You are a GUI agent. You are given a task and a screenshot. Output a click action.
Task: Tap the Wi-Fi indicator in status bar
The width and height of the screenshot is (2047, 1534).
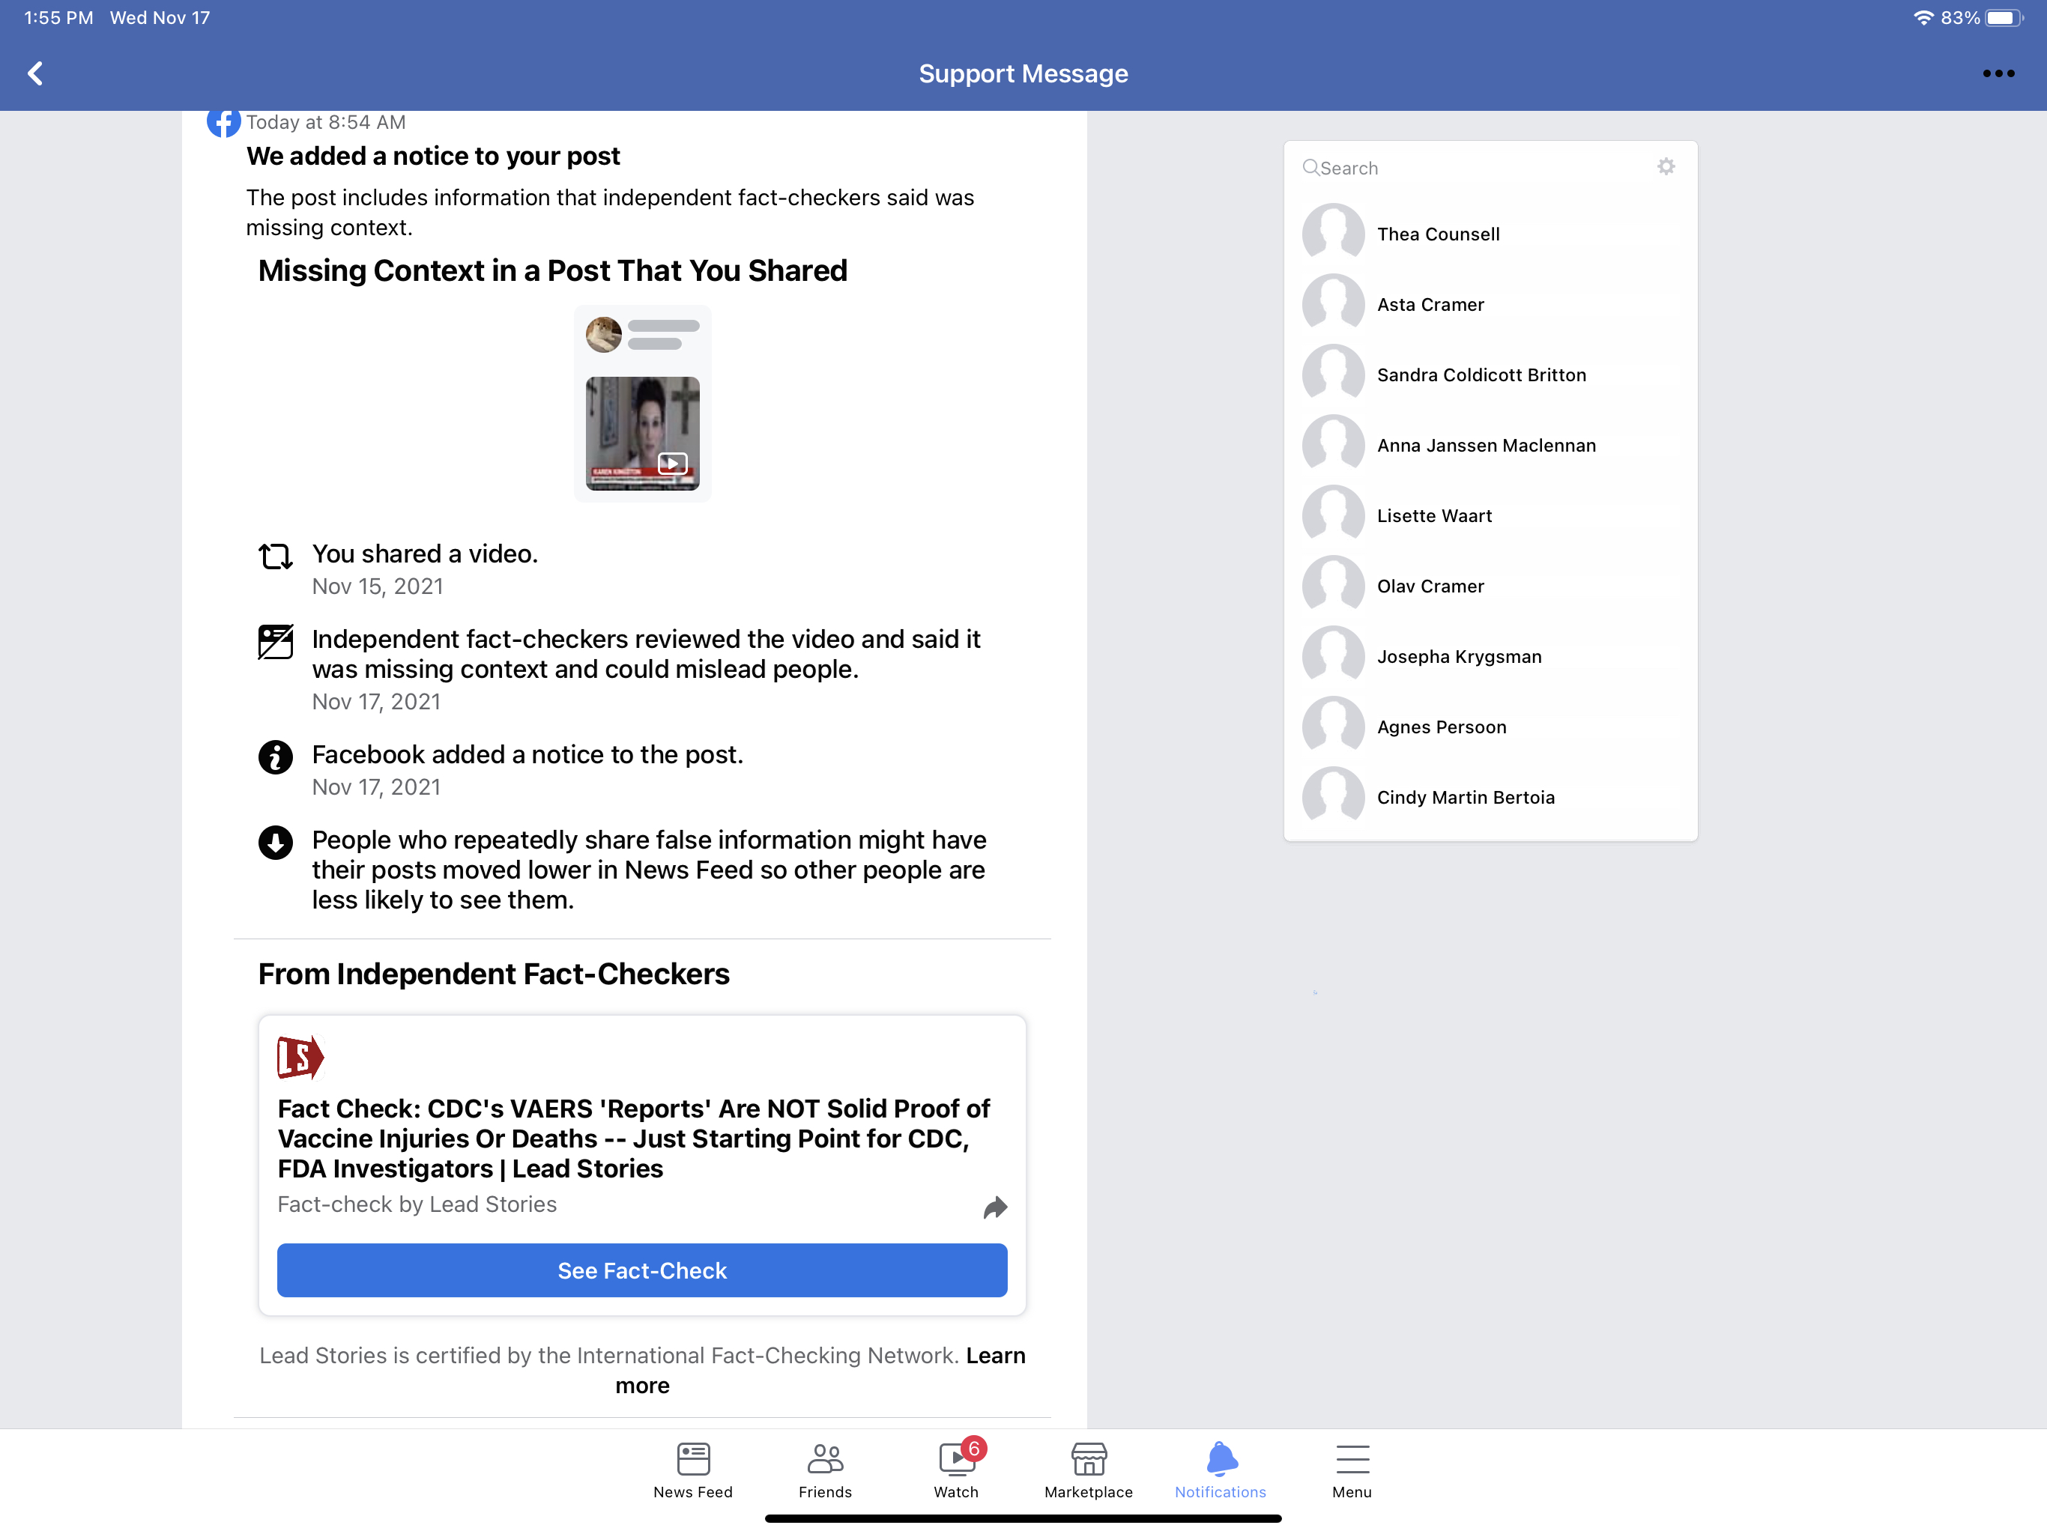tap(1923, 17)
